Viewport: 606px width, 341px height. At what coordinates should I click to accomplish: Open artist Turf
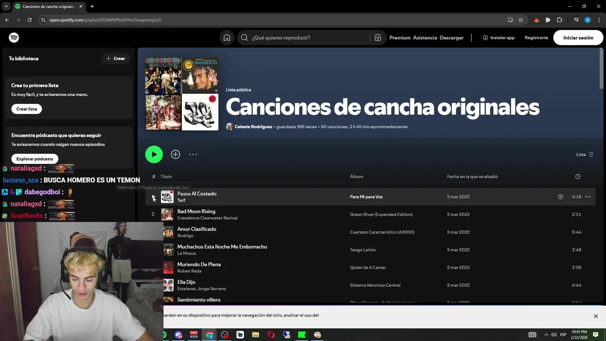(181, 200)
